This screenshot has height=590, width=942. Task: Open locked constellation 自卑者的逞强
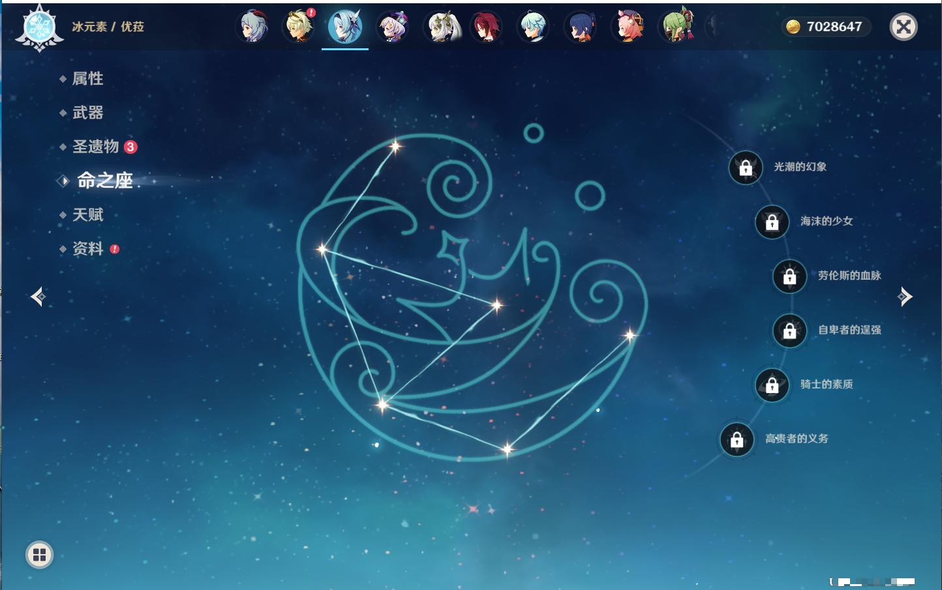[790, 331]
